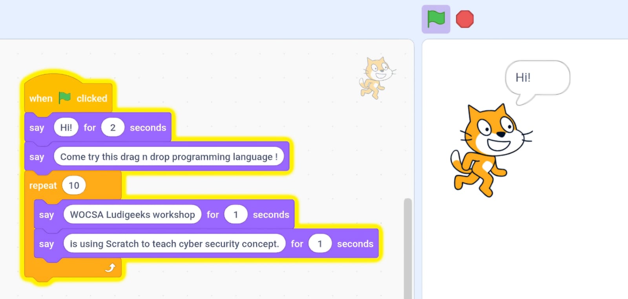
Task: Click the green flag to run the project
Action: tap(436, 19)
